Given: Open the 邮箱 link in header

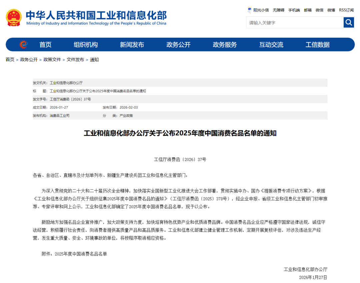Looking at the screenshot, I should pyautogui.click(x=308, y=10).
